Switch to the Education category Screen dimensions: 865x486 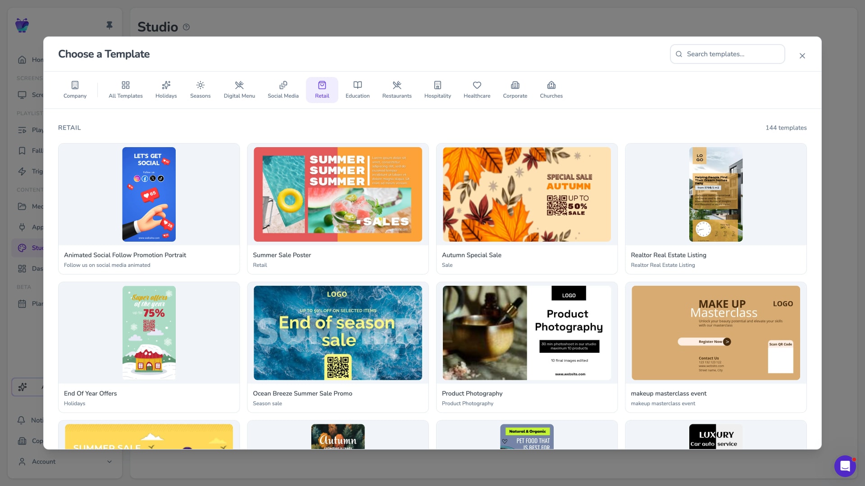358,90
